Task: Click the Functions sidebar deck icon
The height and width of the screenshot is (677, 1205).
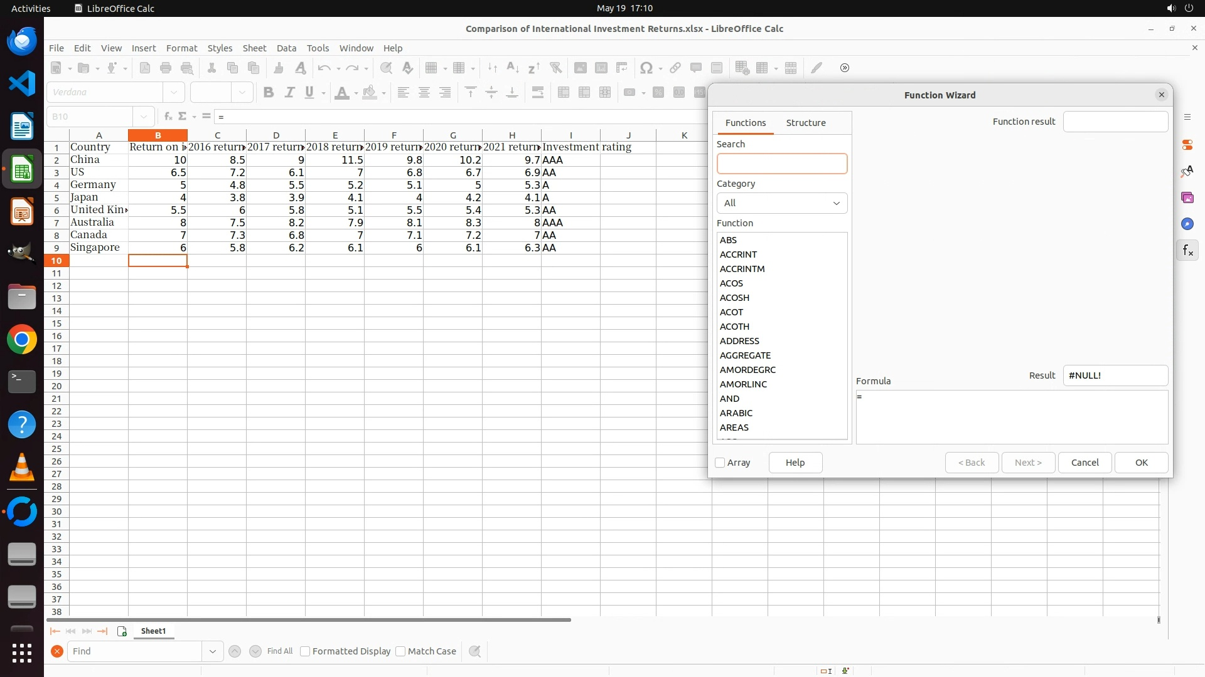Action: coord(1187,251)
